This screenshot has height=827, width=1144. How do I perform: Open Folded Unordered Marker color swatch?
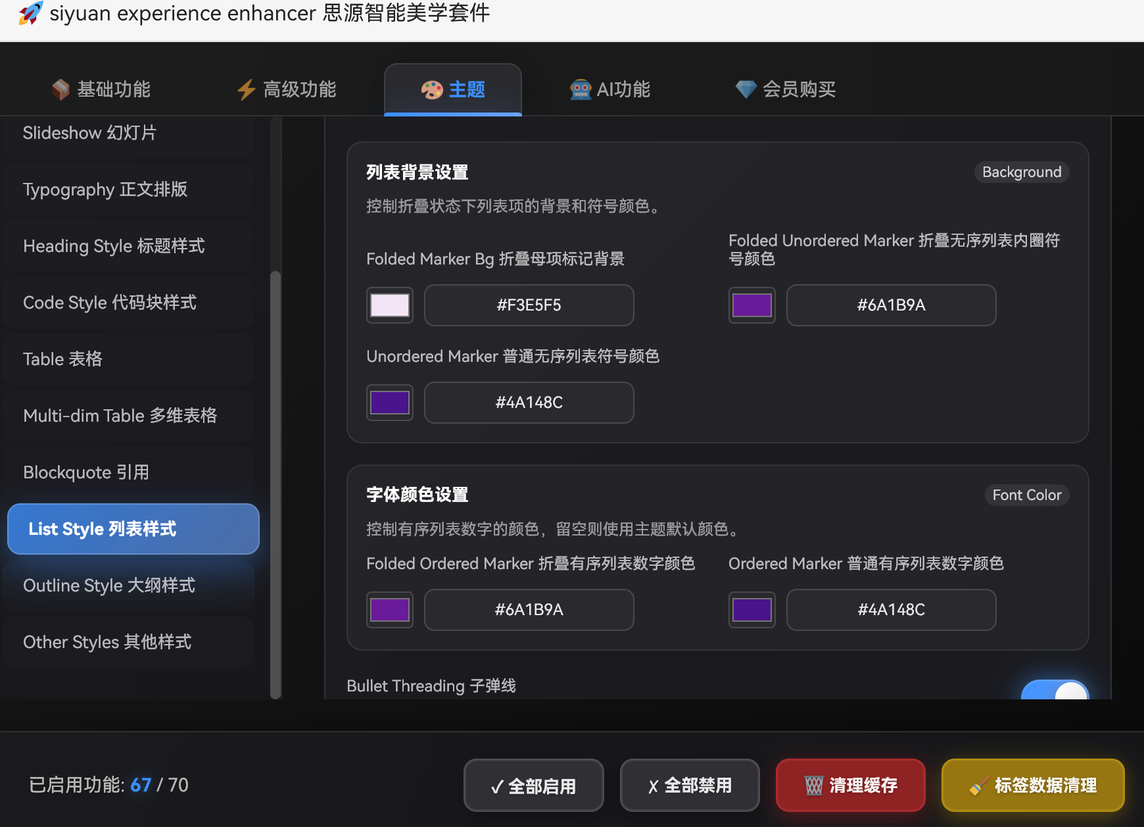752,305
